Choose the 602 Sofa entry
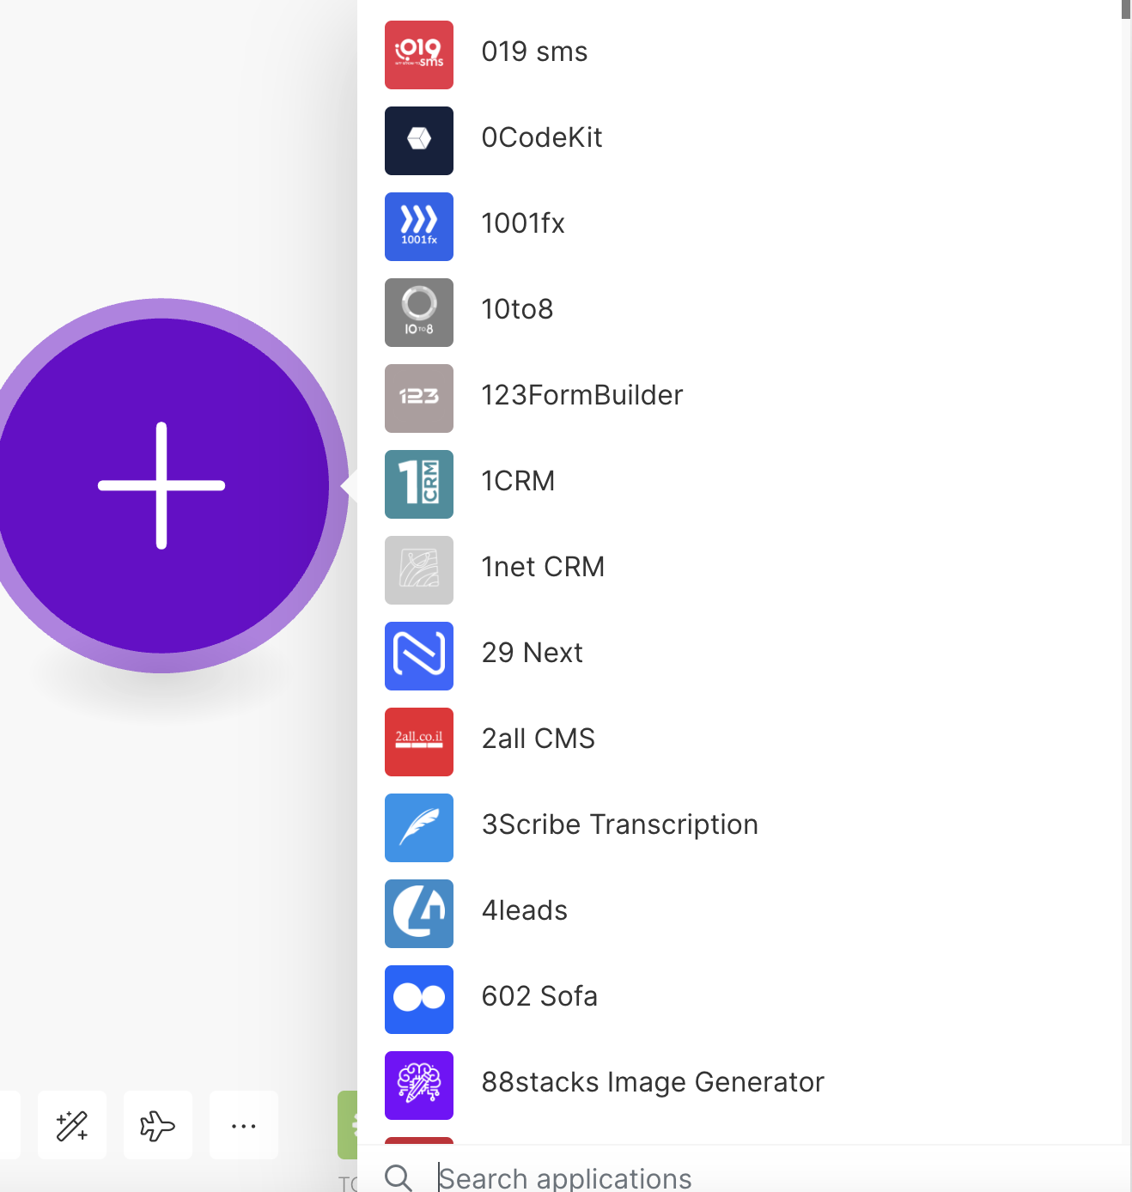Viewport: 1132px width, 1192px height. 539,996
